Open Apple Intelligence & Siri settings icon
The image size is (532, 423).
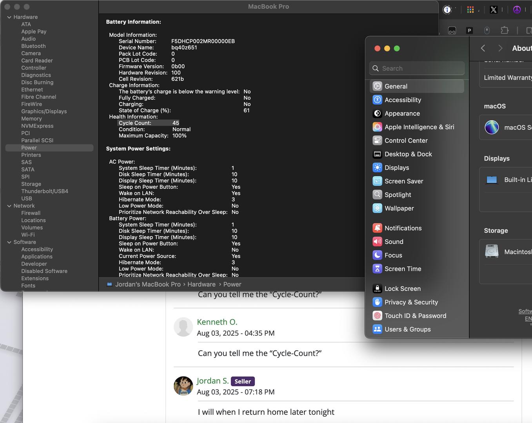click(x=377, y=127)
